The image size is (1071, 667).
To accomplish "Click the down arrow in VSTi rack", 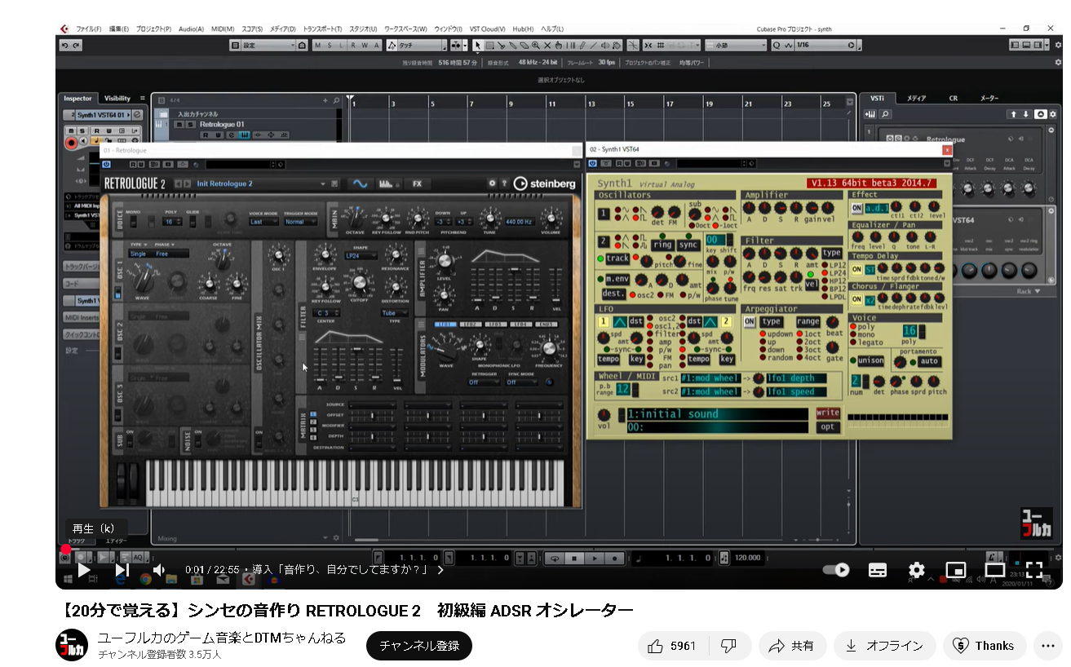I will coord(1026,114).
